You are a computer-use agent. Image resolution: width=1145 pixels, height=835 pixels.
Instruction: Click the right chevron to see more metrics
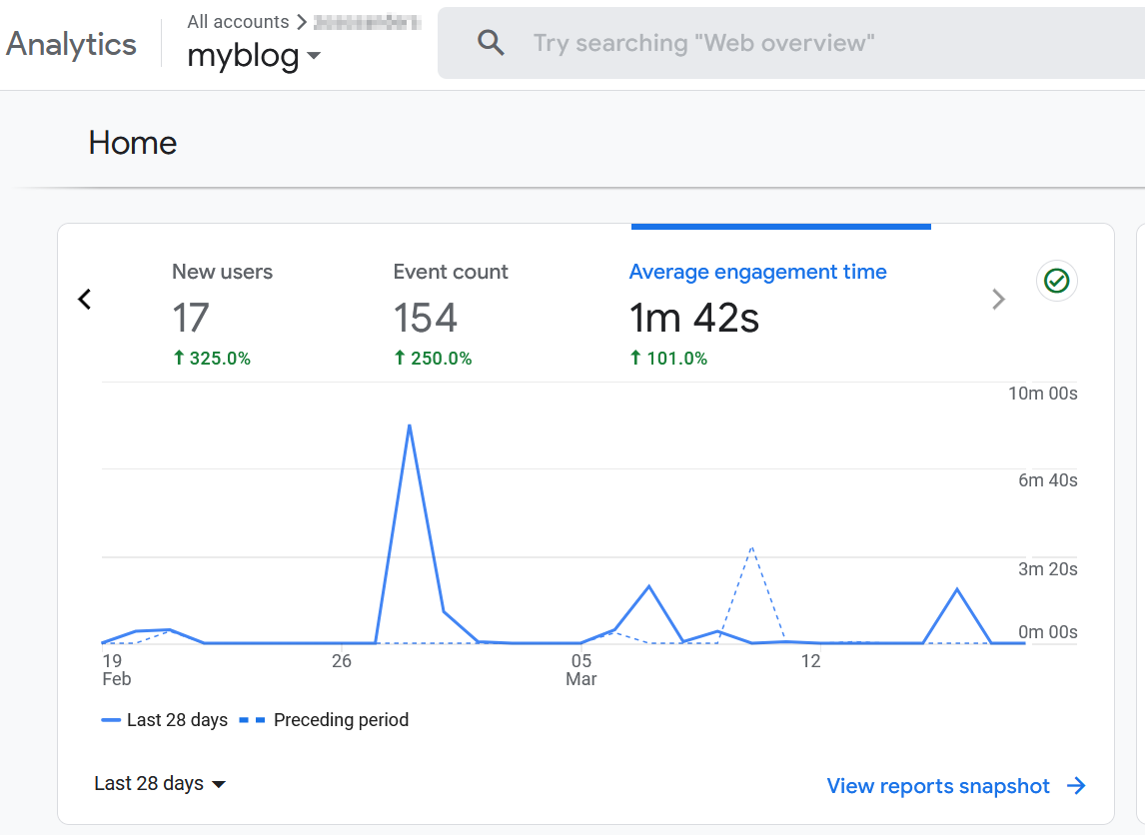pos(998,299)
